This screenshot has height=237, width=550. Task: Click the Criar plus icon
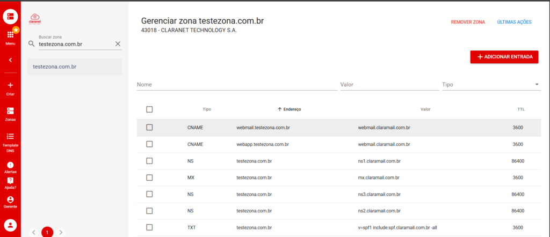pyautogui.click(x=10, y=86)
